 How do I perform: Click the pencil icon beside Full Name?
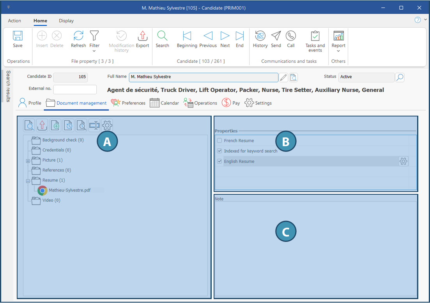[284, 77]
